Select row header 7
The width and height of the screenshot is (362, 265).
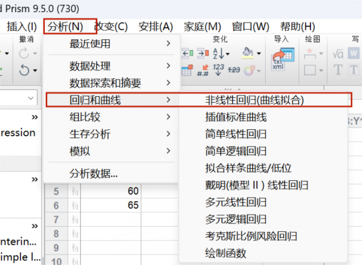point(56,220)
